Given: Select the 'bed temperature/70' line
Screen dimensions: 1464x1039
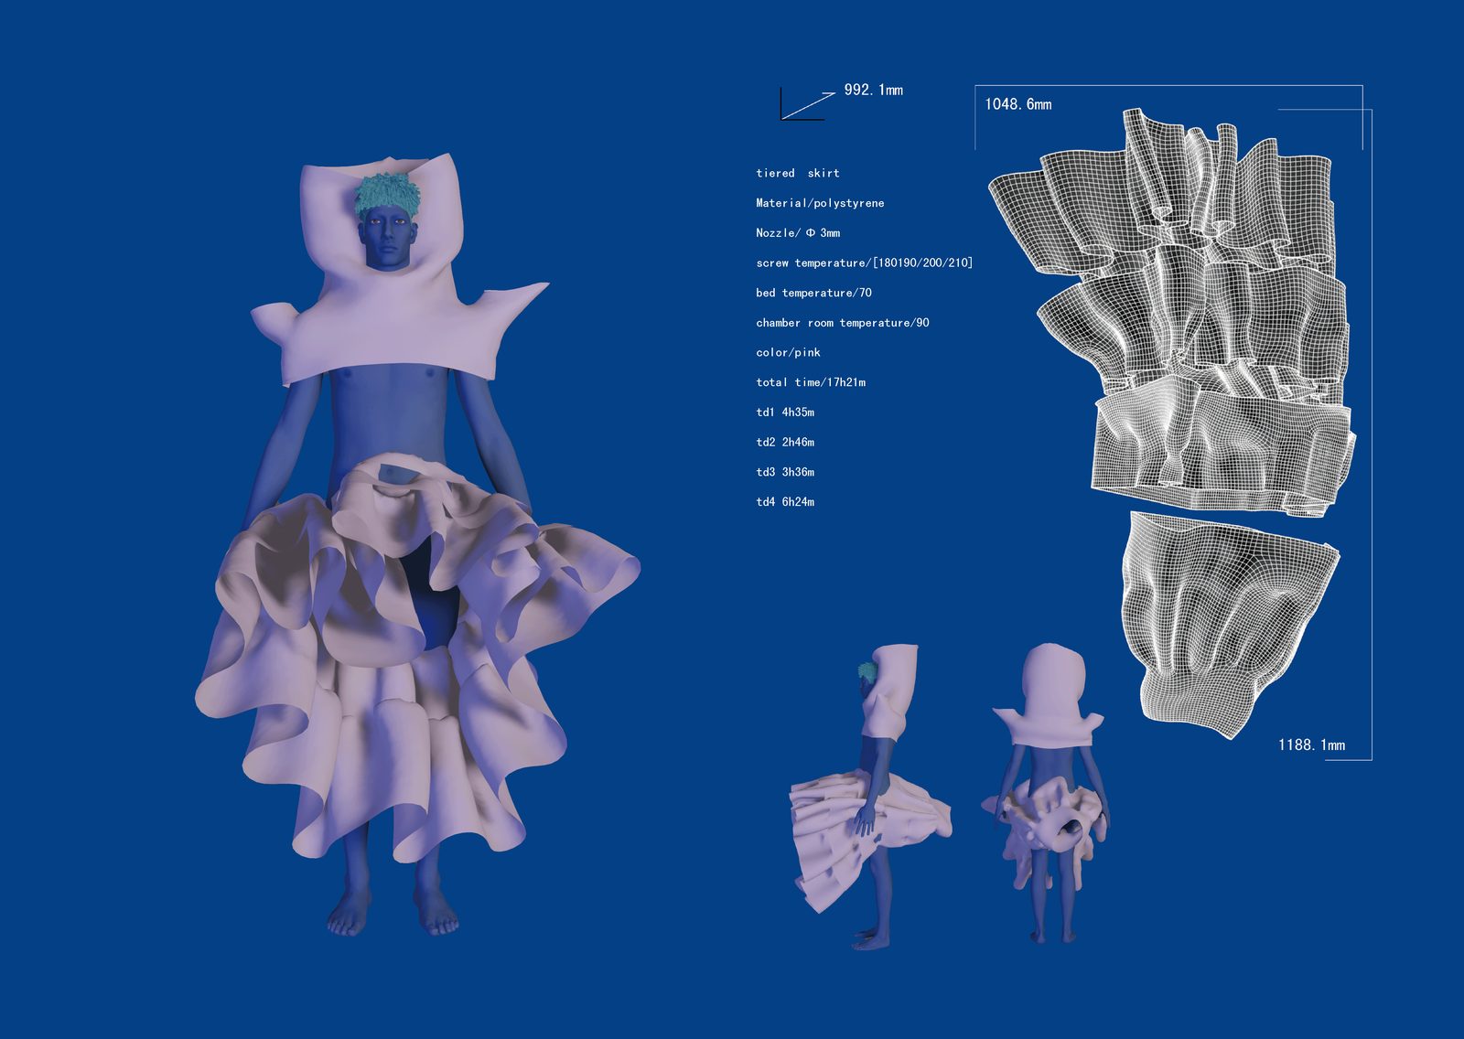Looking at the screenshot, I should click(813, 293).
